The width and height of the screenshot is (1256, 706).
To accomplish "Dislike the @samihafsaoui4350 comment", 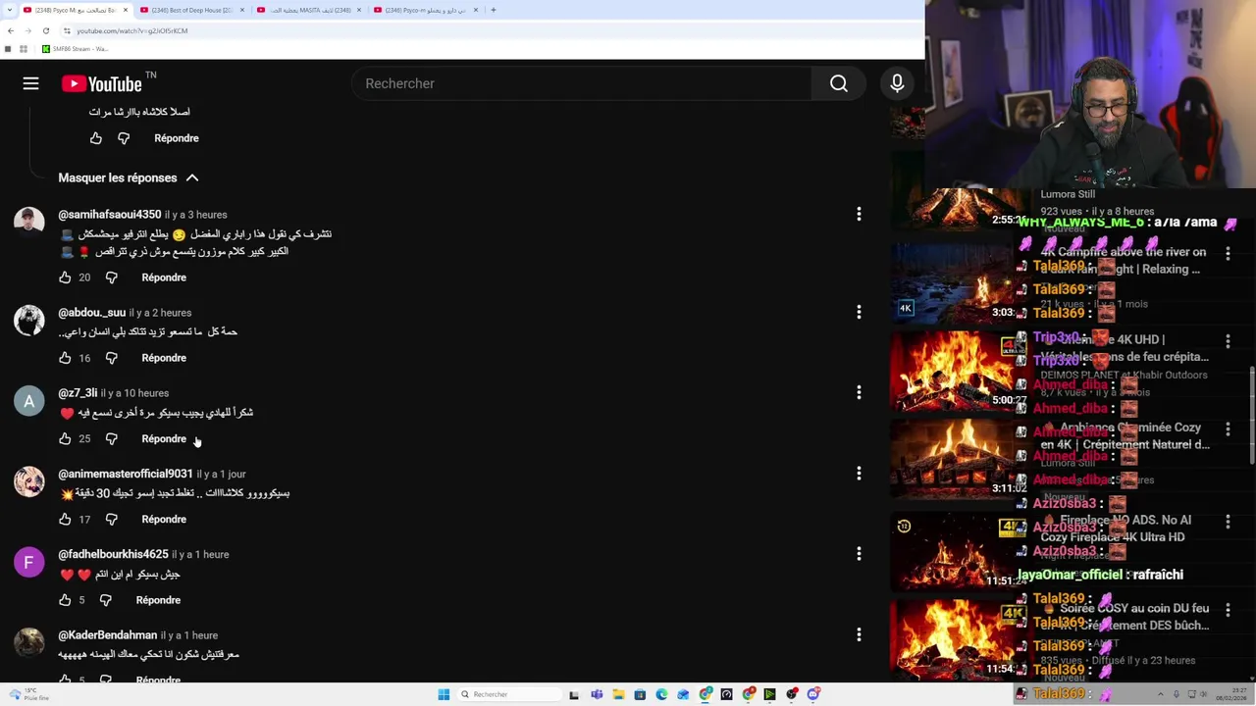I will (x=111, y=277).
